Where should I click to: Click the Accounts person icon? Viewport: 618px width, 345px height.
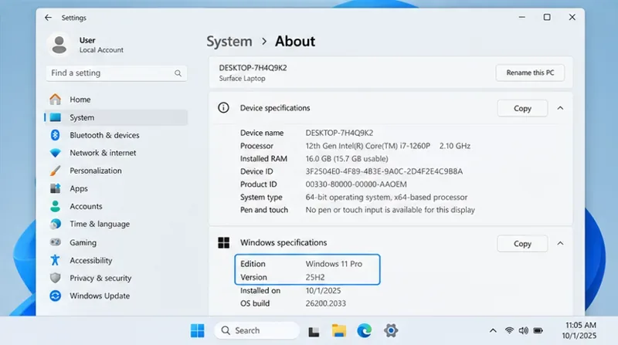pos(55,206)
